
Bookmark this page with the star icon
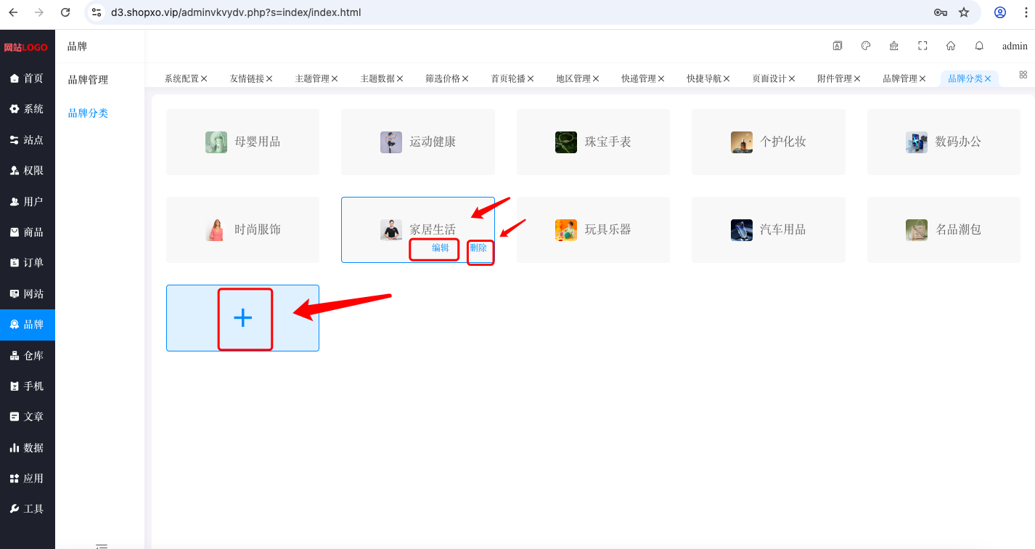964,12
